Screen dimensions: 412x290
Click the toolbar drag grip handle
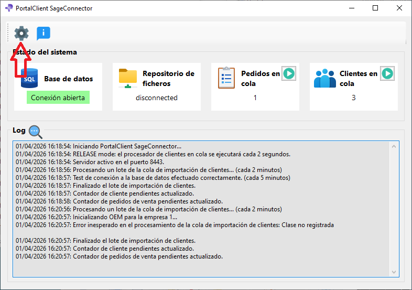click(x=8, y=33)
